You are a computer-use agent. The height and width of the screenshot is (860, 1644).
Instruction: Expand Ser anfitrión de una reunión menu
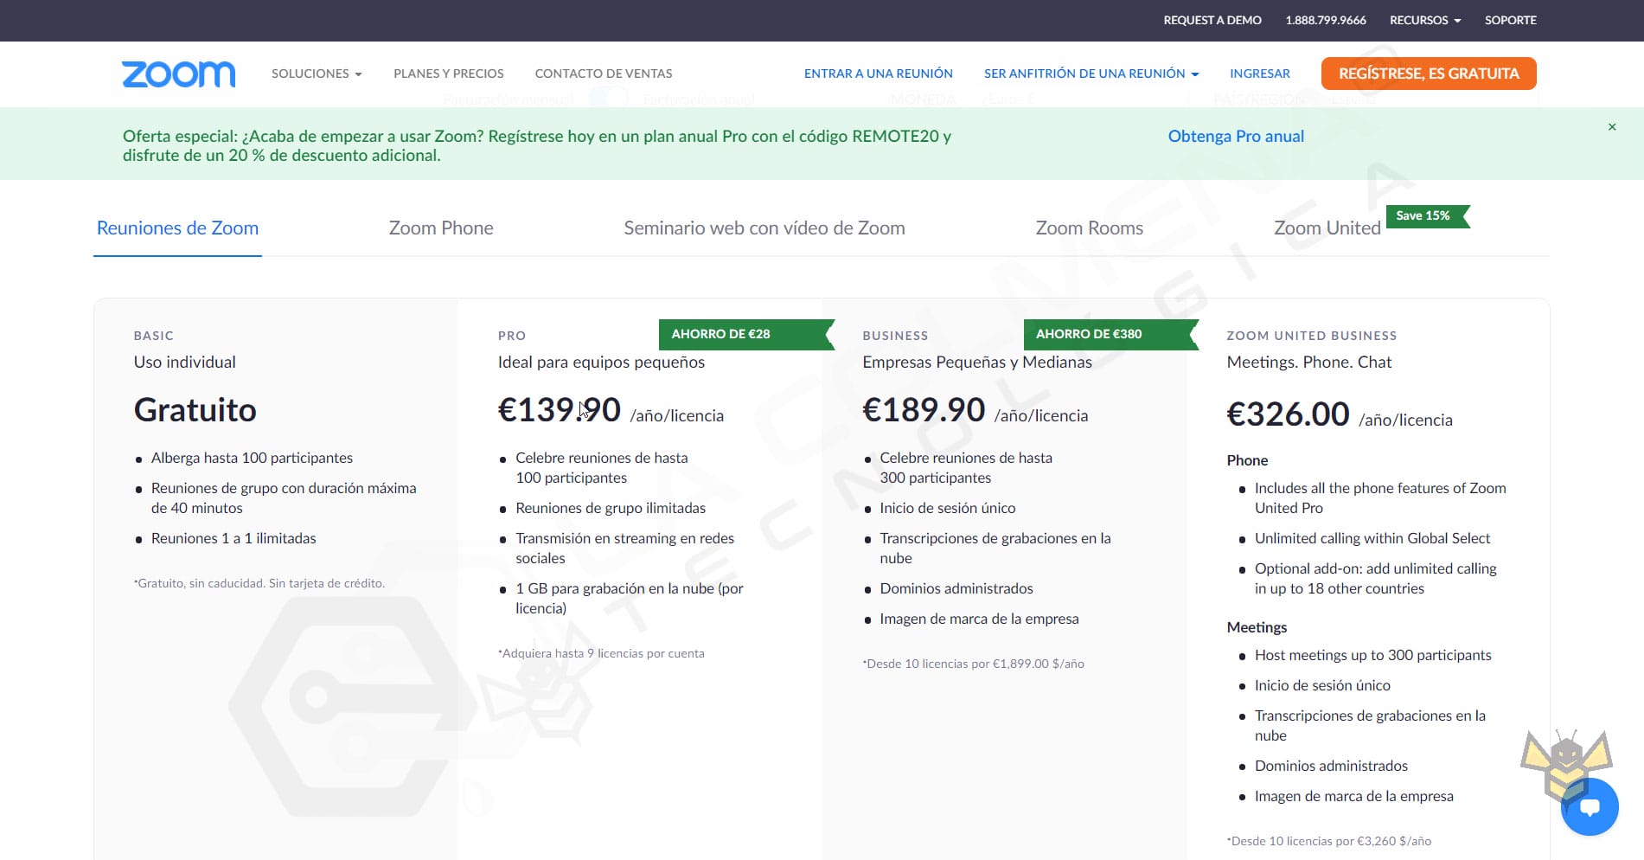[1091, 74]
